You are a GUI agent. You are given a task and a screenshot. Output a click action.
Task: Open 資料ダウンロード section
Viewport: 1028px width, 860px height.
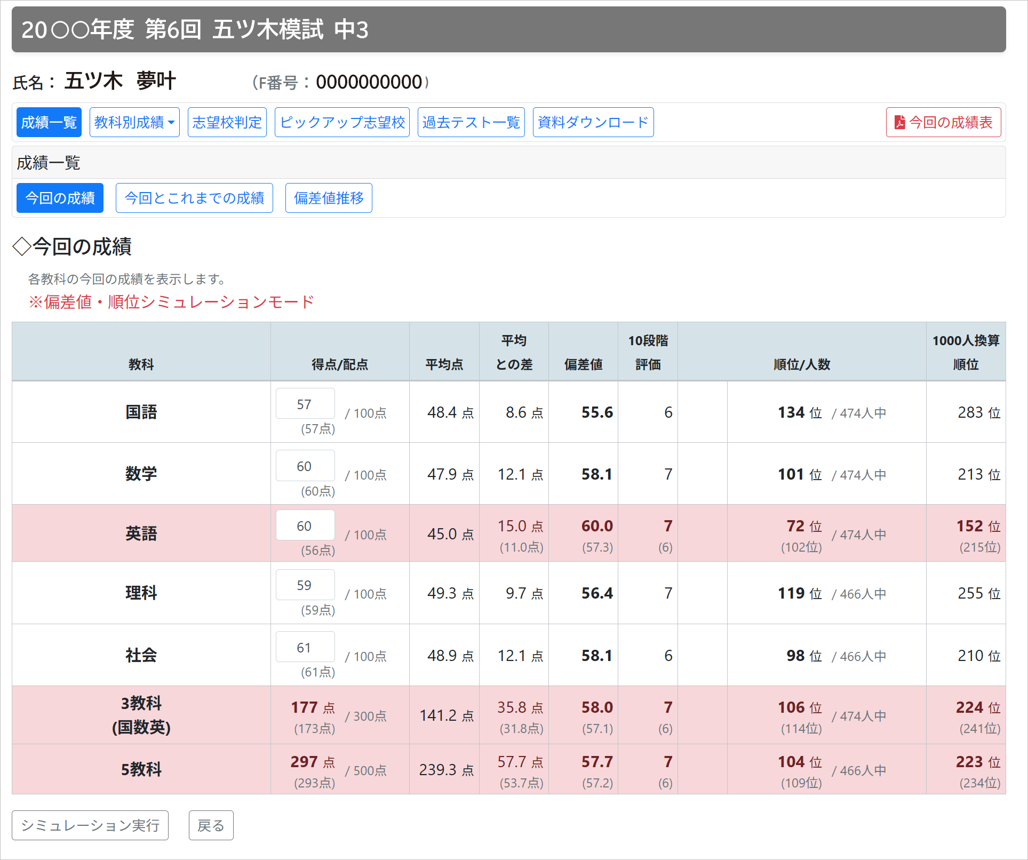pyautogui.click(x=593, y=123)
